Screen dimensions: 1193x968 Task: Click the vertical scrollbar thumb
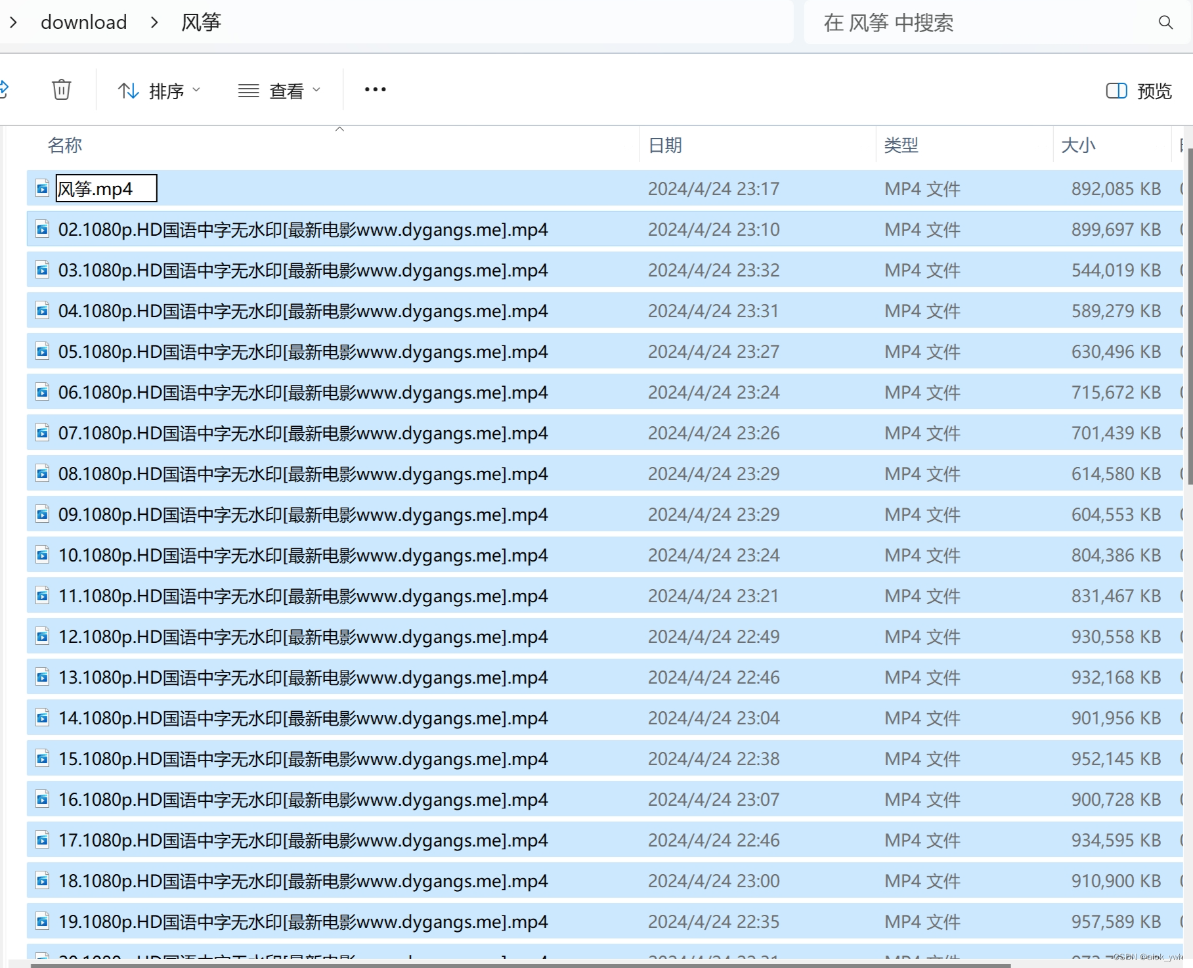[x=1190, y=317]
